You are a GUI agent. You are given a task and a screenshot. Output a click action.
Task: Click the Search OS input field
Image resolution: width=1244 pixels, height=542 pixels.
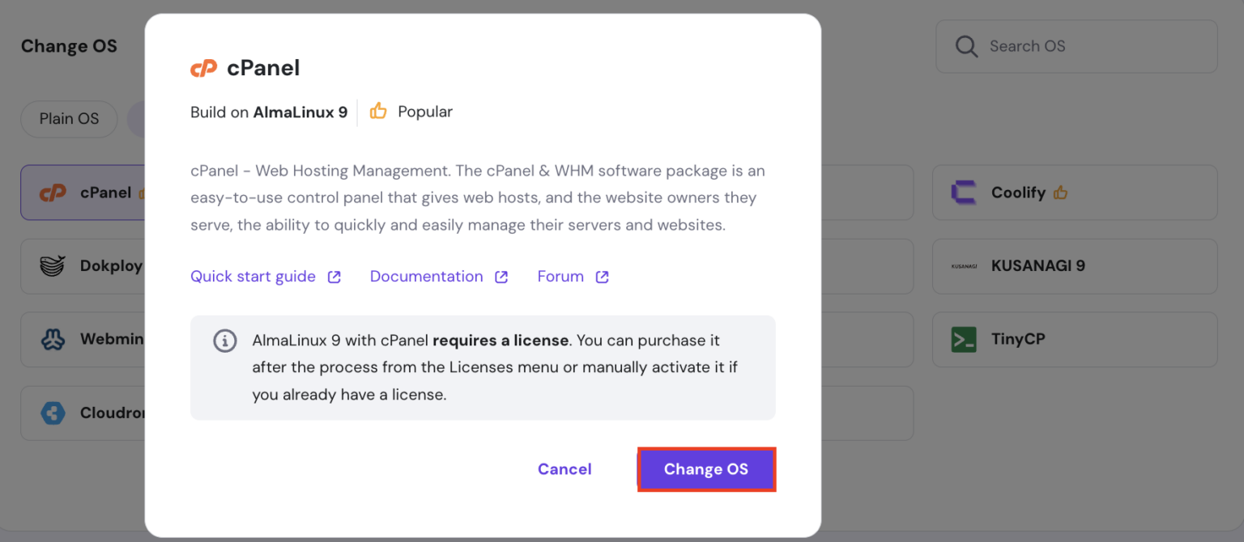coord(1077,46)
